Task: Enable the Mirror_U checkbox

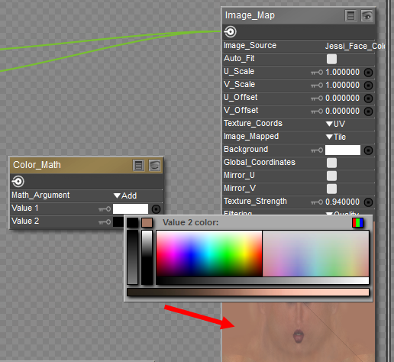Action: 331,176
